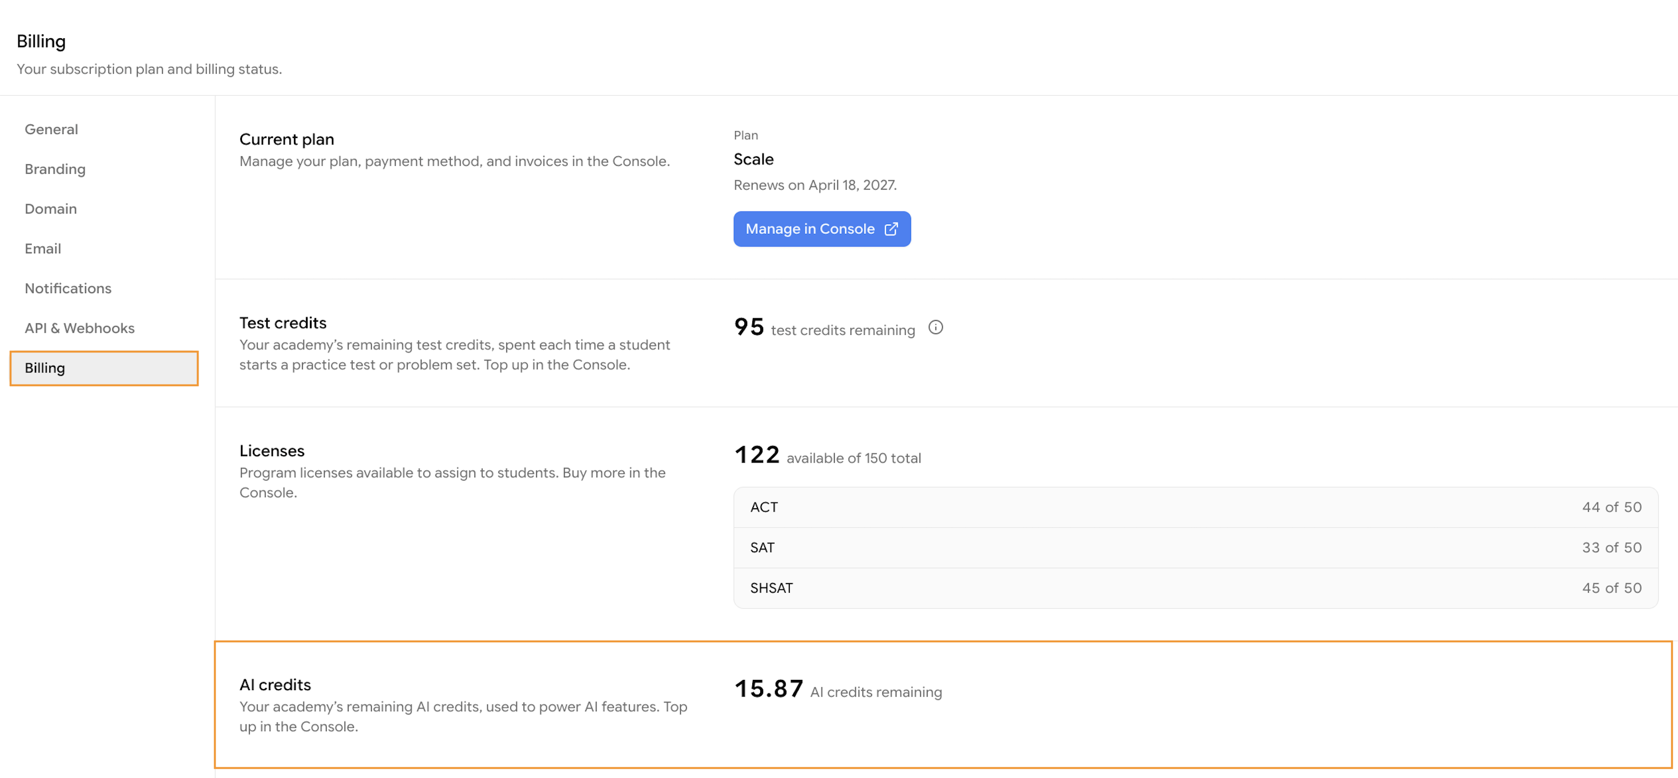Click the test credits info icon
The image size is (1678, 778).
tap(935, 327)
